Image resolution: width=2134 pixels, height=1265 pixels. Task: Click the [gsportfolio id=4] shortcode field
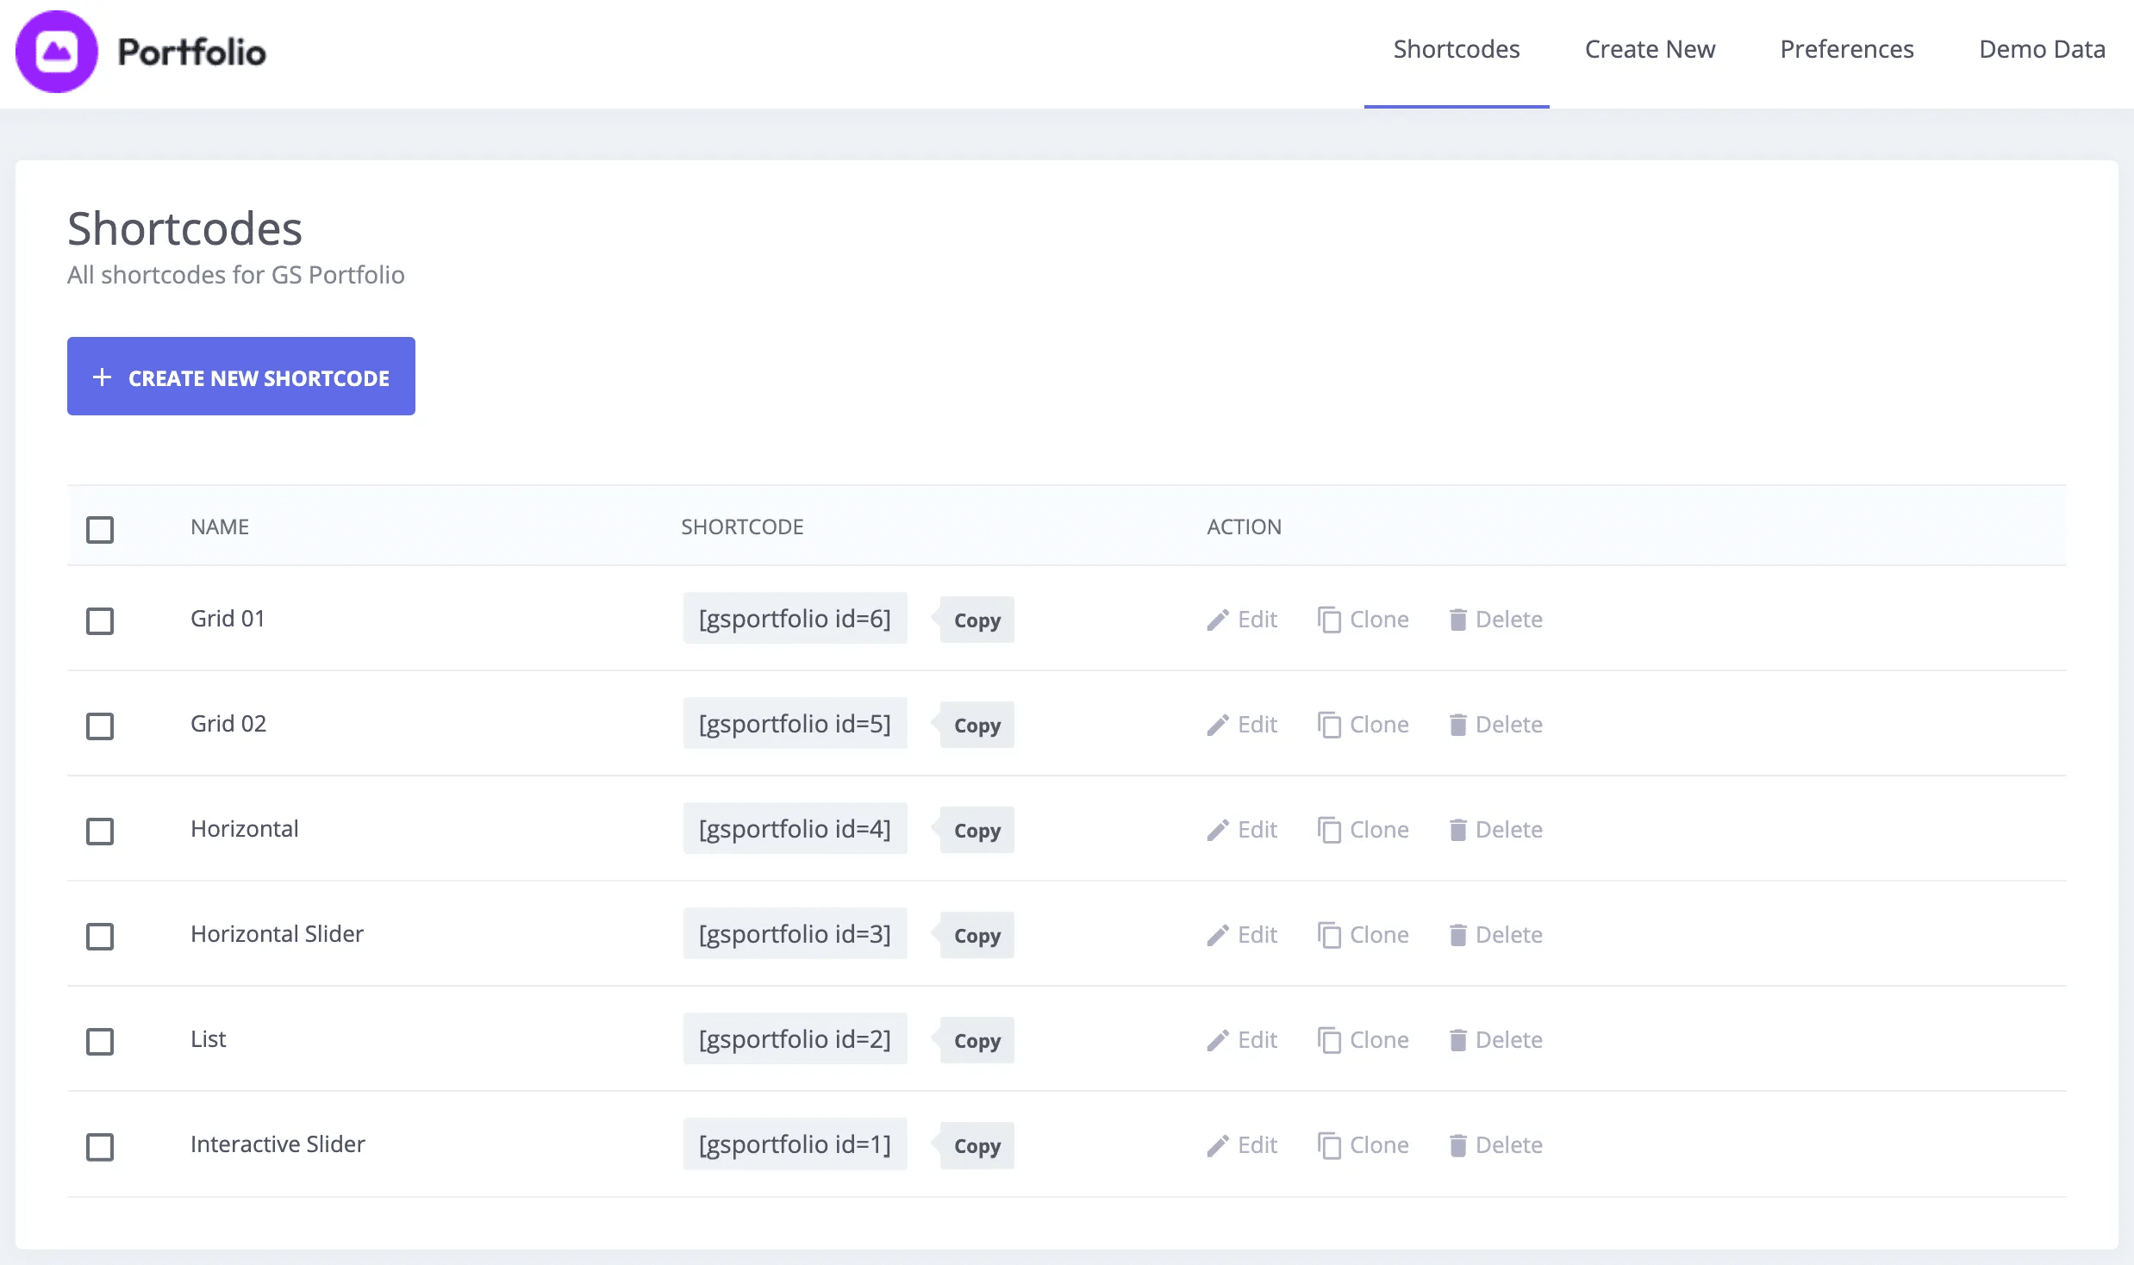[x=795, y=829]
